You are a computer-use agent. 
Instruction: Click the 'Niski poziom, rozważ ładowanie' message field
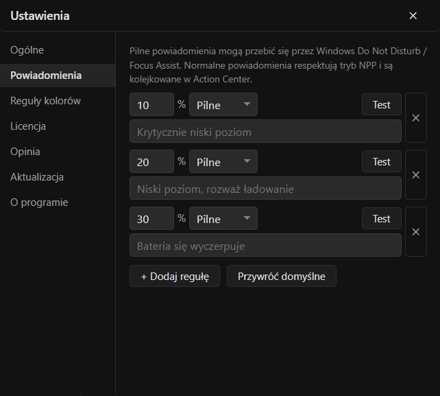coord(265,188)
